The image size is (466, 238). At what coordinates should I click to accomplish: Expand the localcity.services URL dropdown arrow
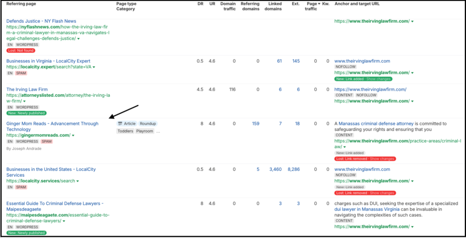78,181
